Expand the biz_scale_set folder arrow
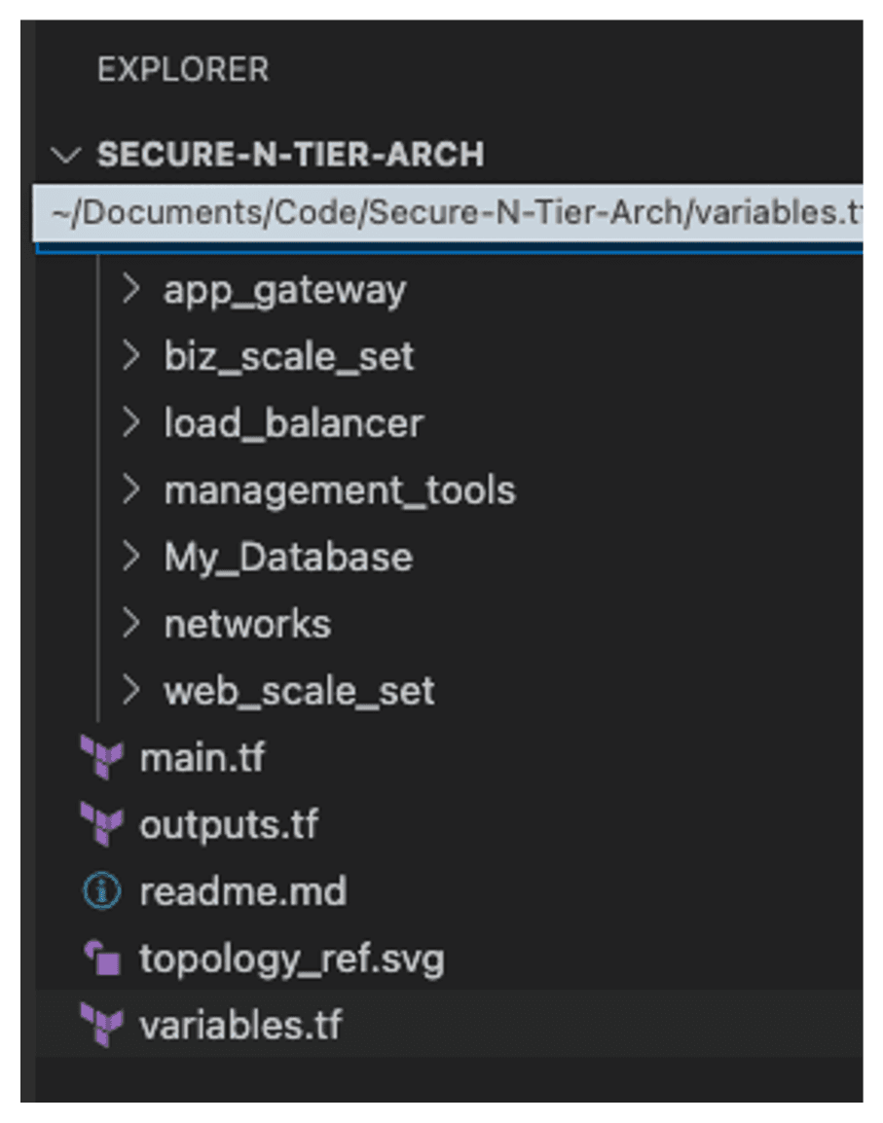Screen dimensions: 883x1123 coord(131,356)
